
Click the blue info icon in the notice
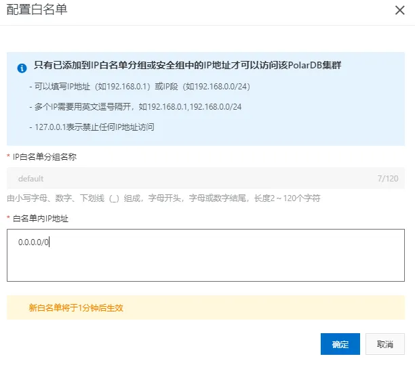[x=22, y=67]
